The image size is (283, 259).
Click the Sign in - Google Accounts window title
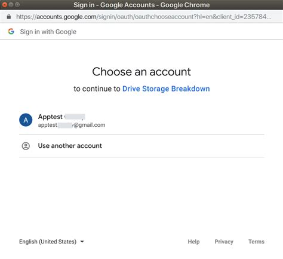pos(141,5)
